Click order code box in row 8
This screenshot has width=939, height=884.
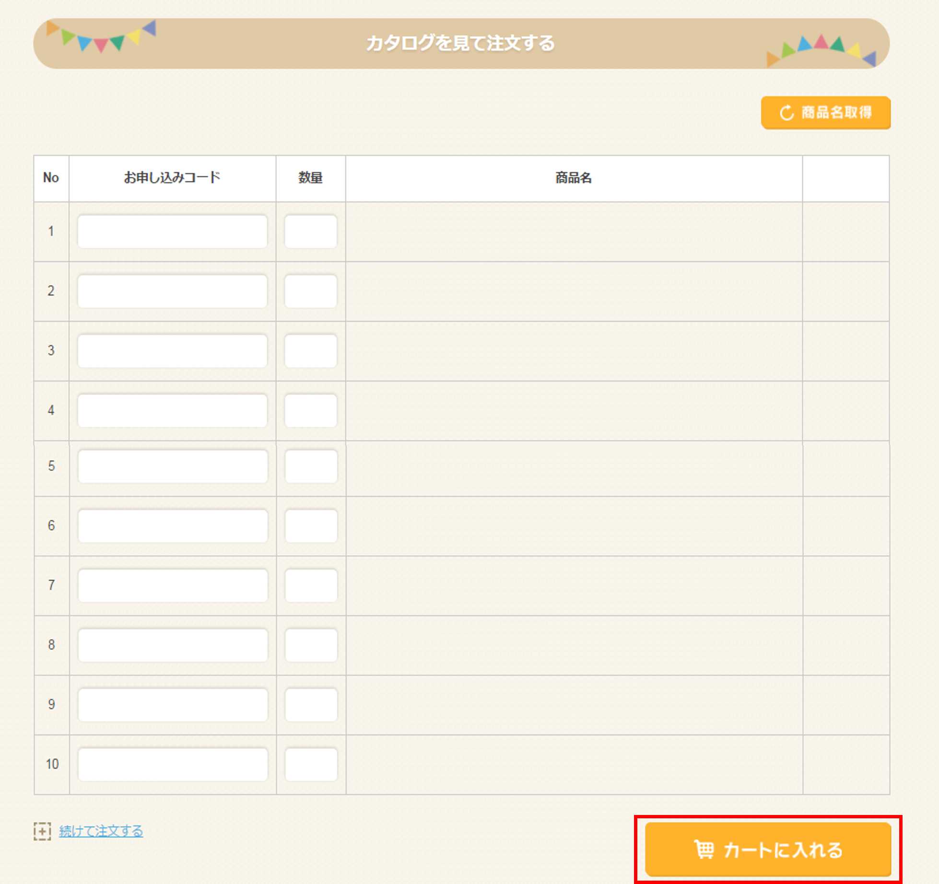click(172, 645)
